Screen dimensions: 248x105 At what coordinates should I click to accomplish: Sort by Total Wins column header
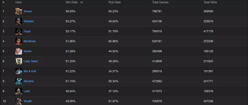click(210, 2)
